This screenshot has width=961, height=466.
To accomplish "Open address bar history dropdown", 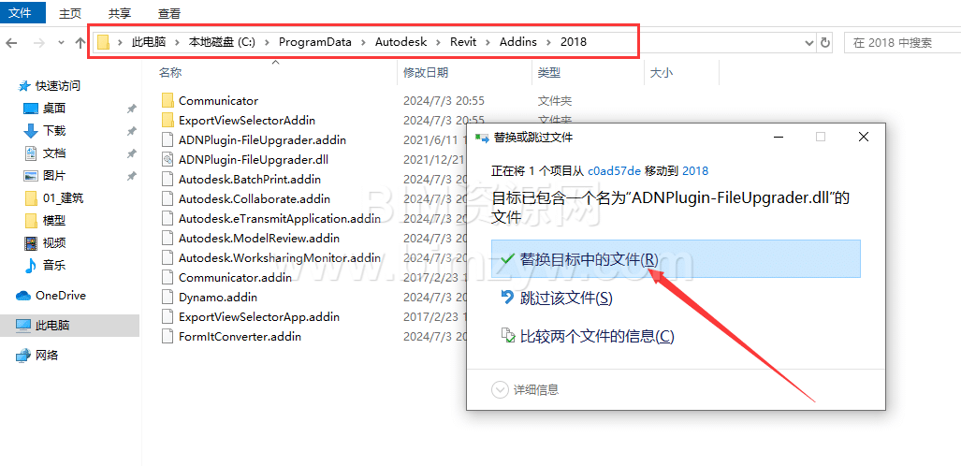I will 809,42.
